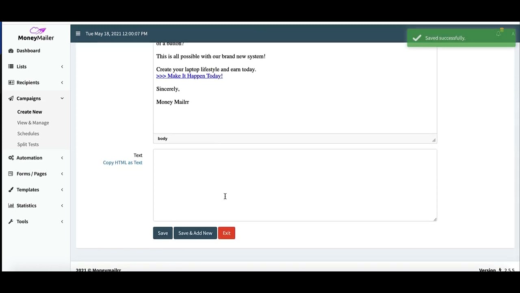Image resolution: width=520 pixels, height=293 pixels.
Task: Click the 'Sincerely,' line in editor
Action: (168, 89)
